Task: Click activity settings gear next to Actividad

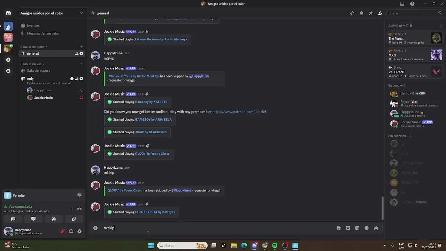Action: click(x=411, y=26)
